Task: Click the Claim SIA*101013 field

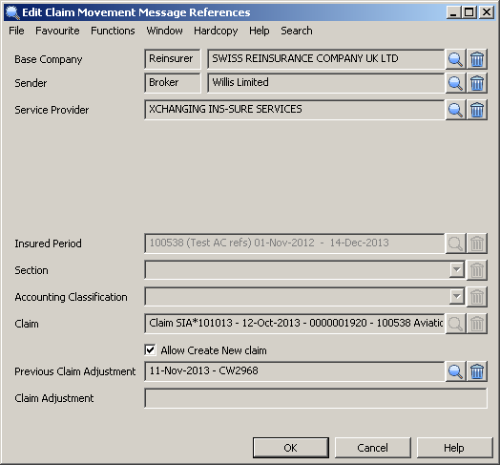Action: click(x=294, y=324)
